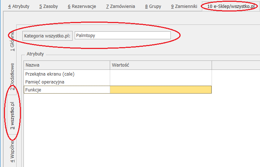Focus the Palmtopy category field
Image resolution: width=260 pixels, height=167 pixels.
click(123, 35)
